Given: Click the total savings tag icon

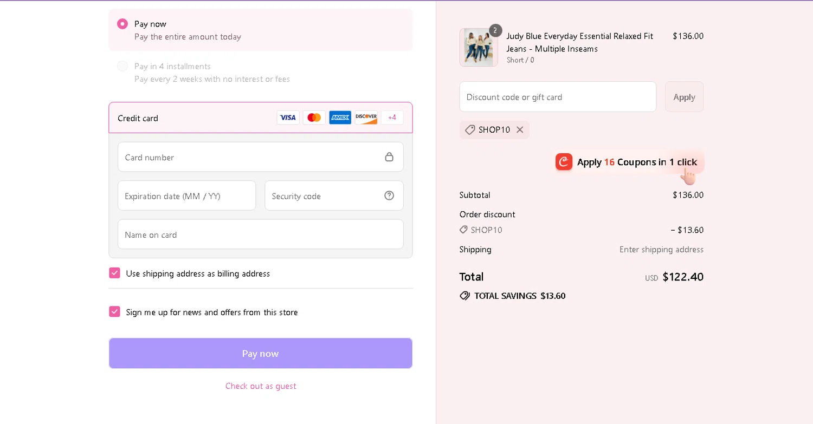Looking at the screenshot, I should [x=464, y=296].
